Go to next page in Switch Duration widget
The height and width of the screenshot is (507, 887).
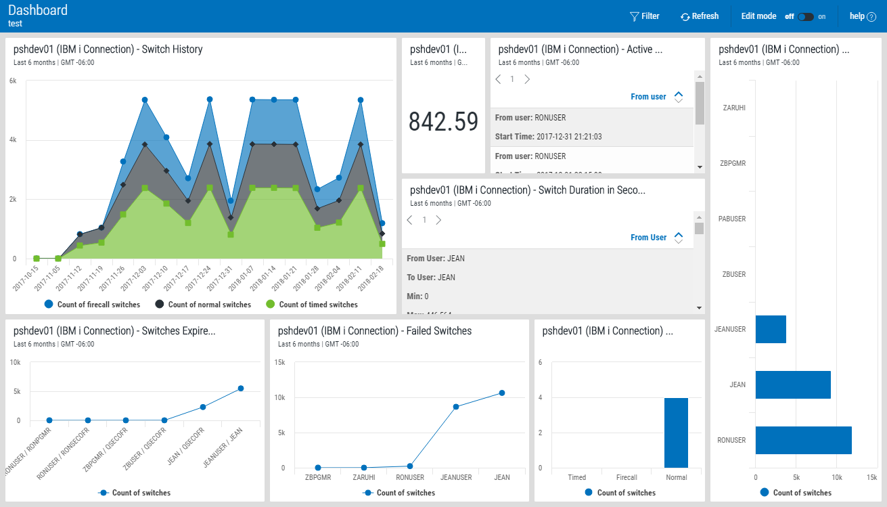[438, 220]
